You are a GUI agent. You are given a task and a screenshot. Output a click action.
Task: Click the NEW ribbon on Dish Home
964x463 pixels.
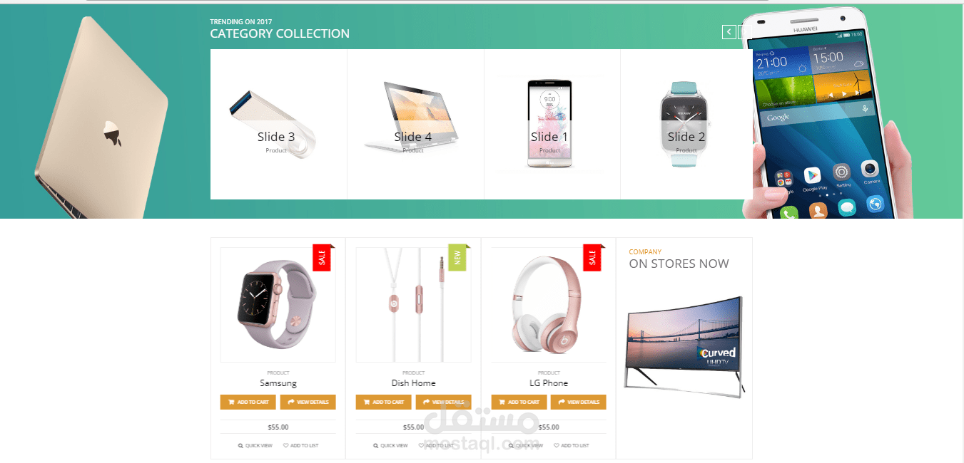457,257
